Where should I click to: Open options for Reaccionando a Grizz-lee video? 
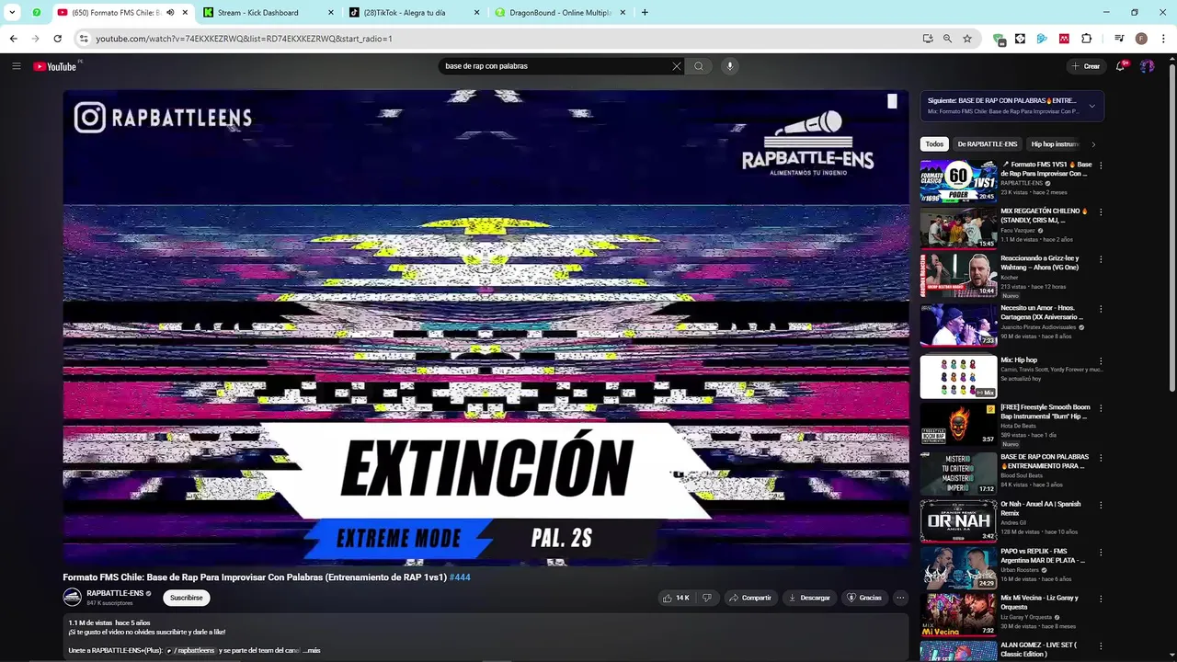[x=1101, y=259]
